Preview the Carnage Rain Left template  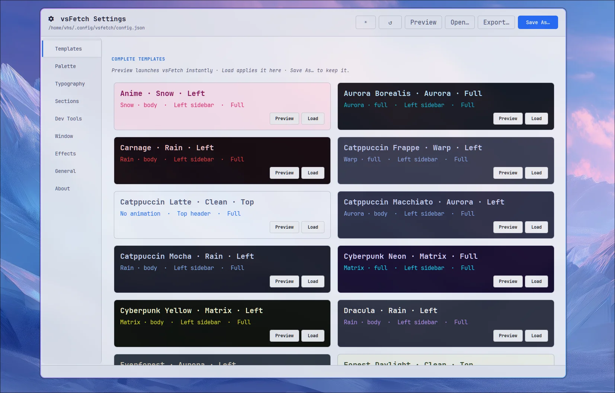[284, 173]
